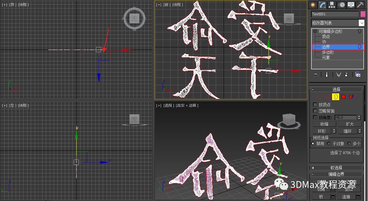
Task: Open perspective [透视] label menu
Action: coord(168,105)
